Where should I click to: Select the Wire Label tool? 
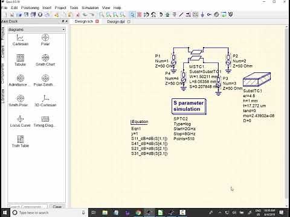coord(188,14)
